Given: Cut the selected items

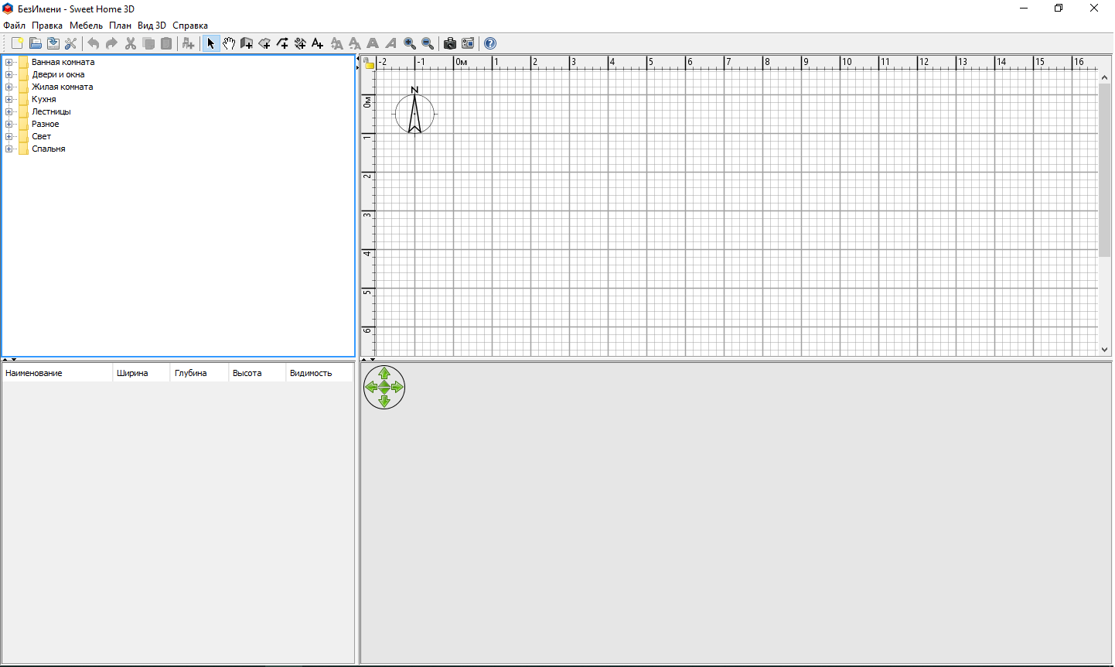Looking at the screenshot, I should click(131, 43).
